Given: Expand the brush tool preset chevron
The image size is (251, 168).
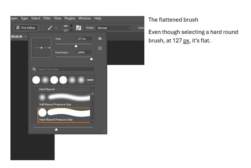Looking at the screenshot, I should tap(56, 28).
